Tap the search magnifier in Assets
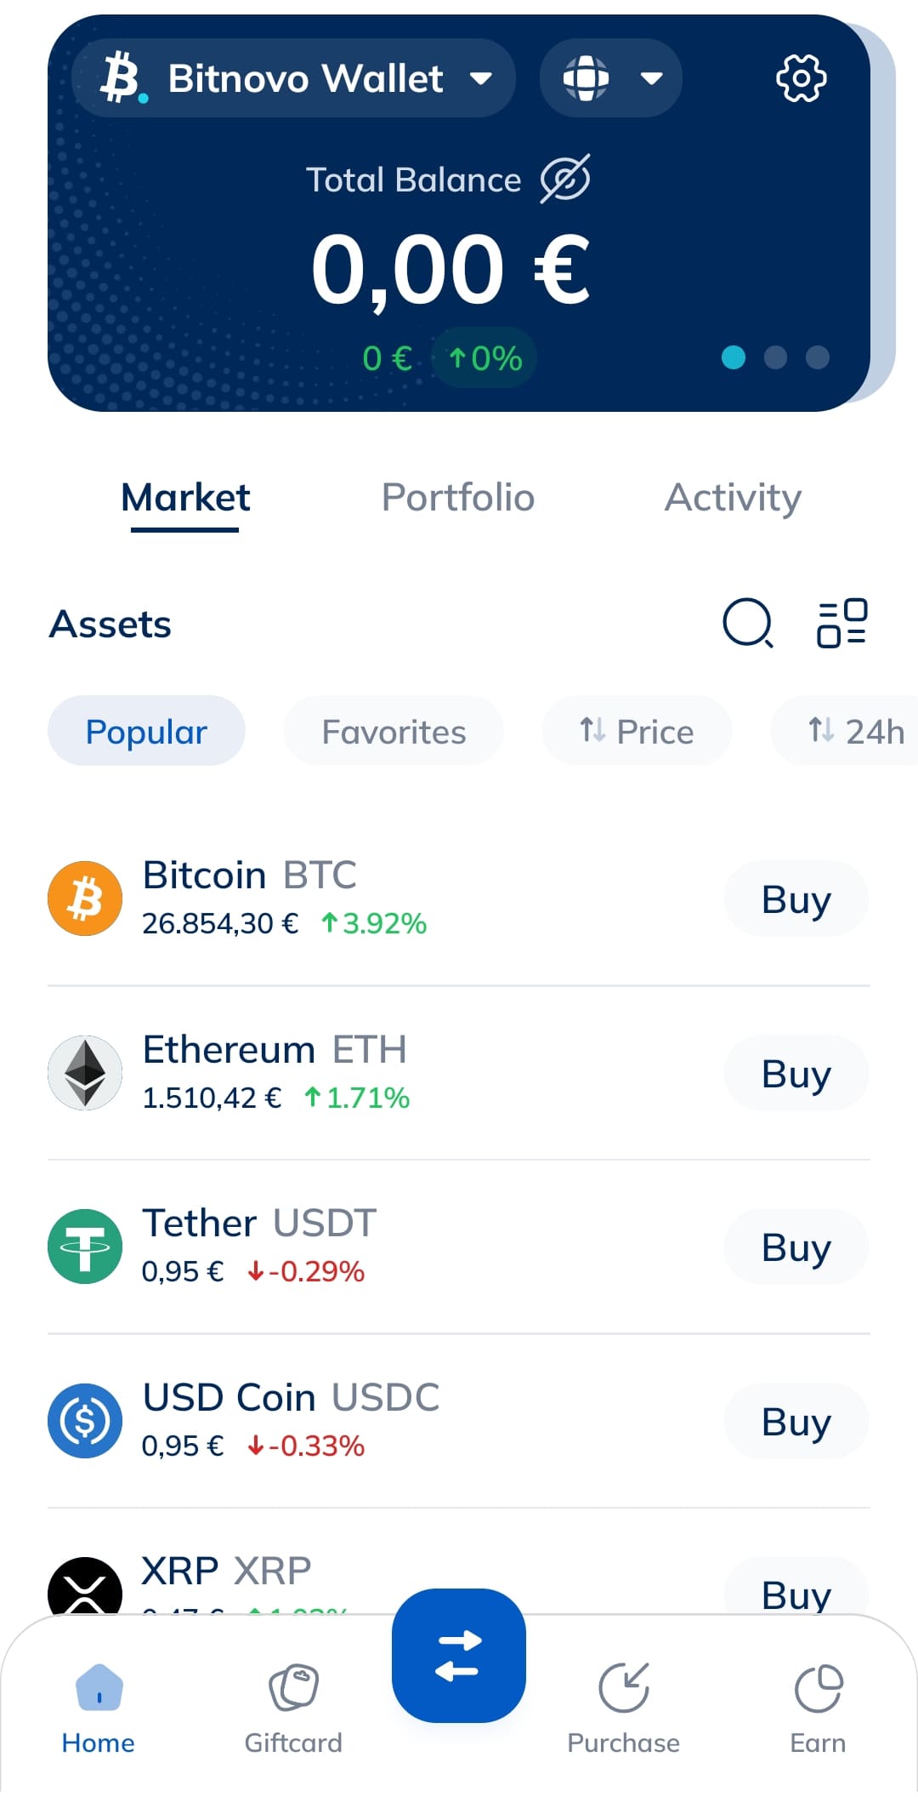918x1797 pixels. [x=747, y=623]
